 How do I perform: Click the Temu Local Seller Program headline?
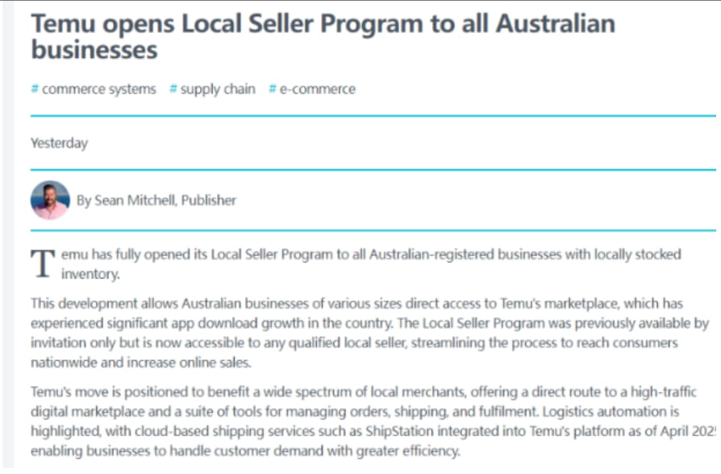[323, 36]
